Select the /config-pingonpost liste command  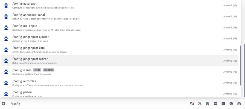tap(120, 50)
